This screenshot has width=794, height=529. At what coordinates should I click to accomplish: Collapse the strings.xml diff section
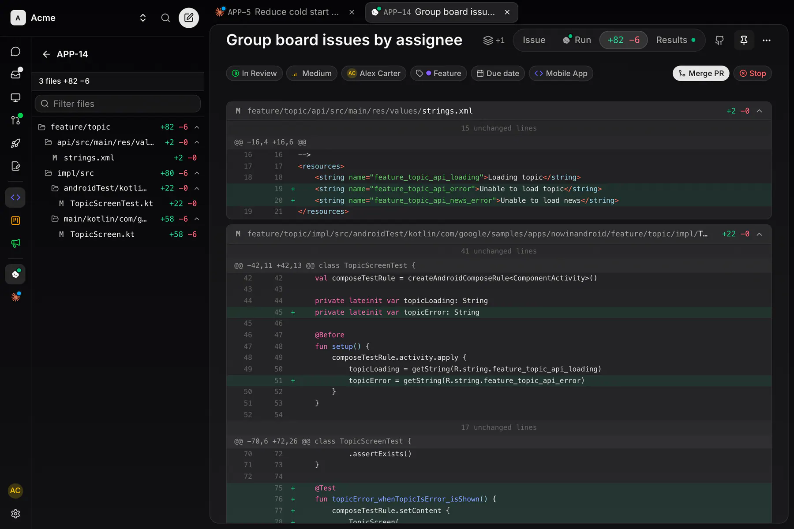click(760, 111)
